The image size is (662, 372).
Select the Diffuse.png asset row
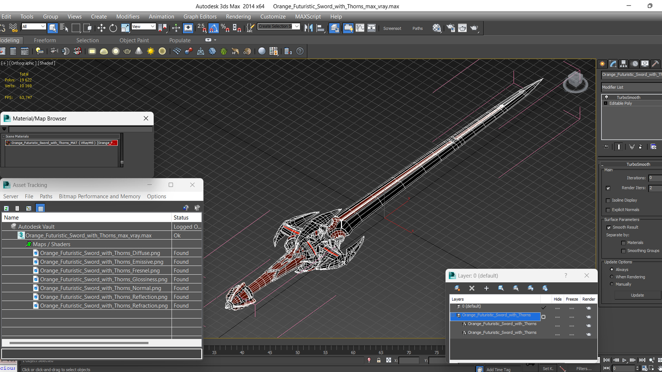coord(101,253)
